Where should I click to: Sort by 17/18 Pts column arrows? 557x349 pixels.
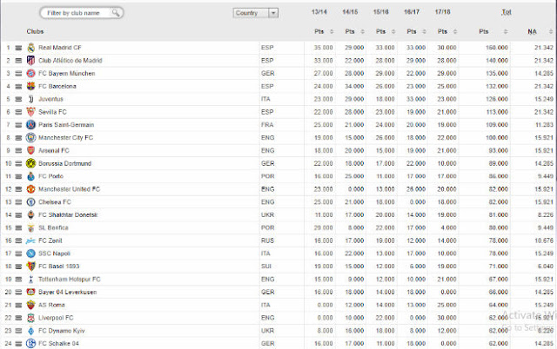click(455, 31)
